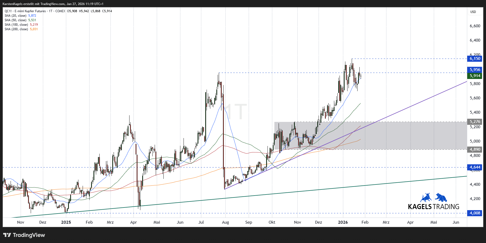Open the USD currency selector

click(x=473, y=12)
